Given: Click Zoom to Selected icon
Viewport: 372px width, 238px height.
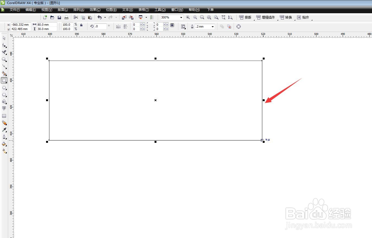Looking at the screenshot, I should [x=202, y=17].
